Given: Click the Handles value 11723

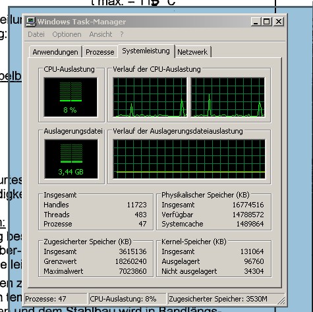Looking at the screenshot, I should click(x=136, y=205).
